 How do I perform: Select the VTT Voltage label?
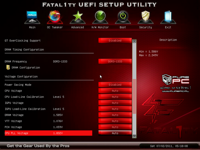coord(13,121)
